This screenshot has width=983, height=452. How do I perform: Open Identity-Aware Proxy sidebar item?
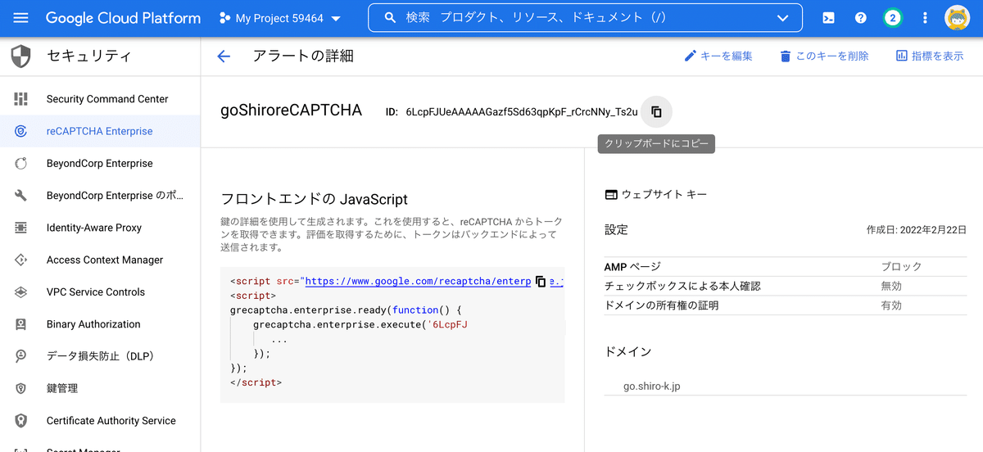point(100,228)
